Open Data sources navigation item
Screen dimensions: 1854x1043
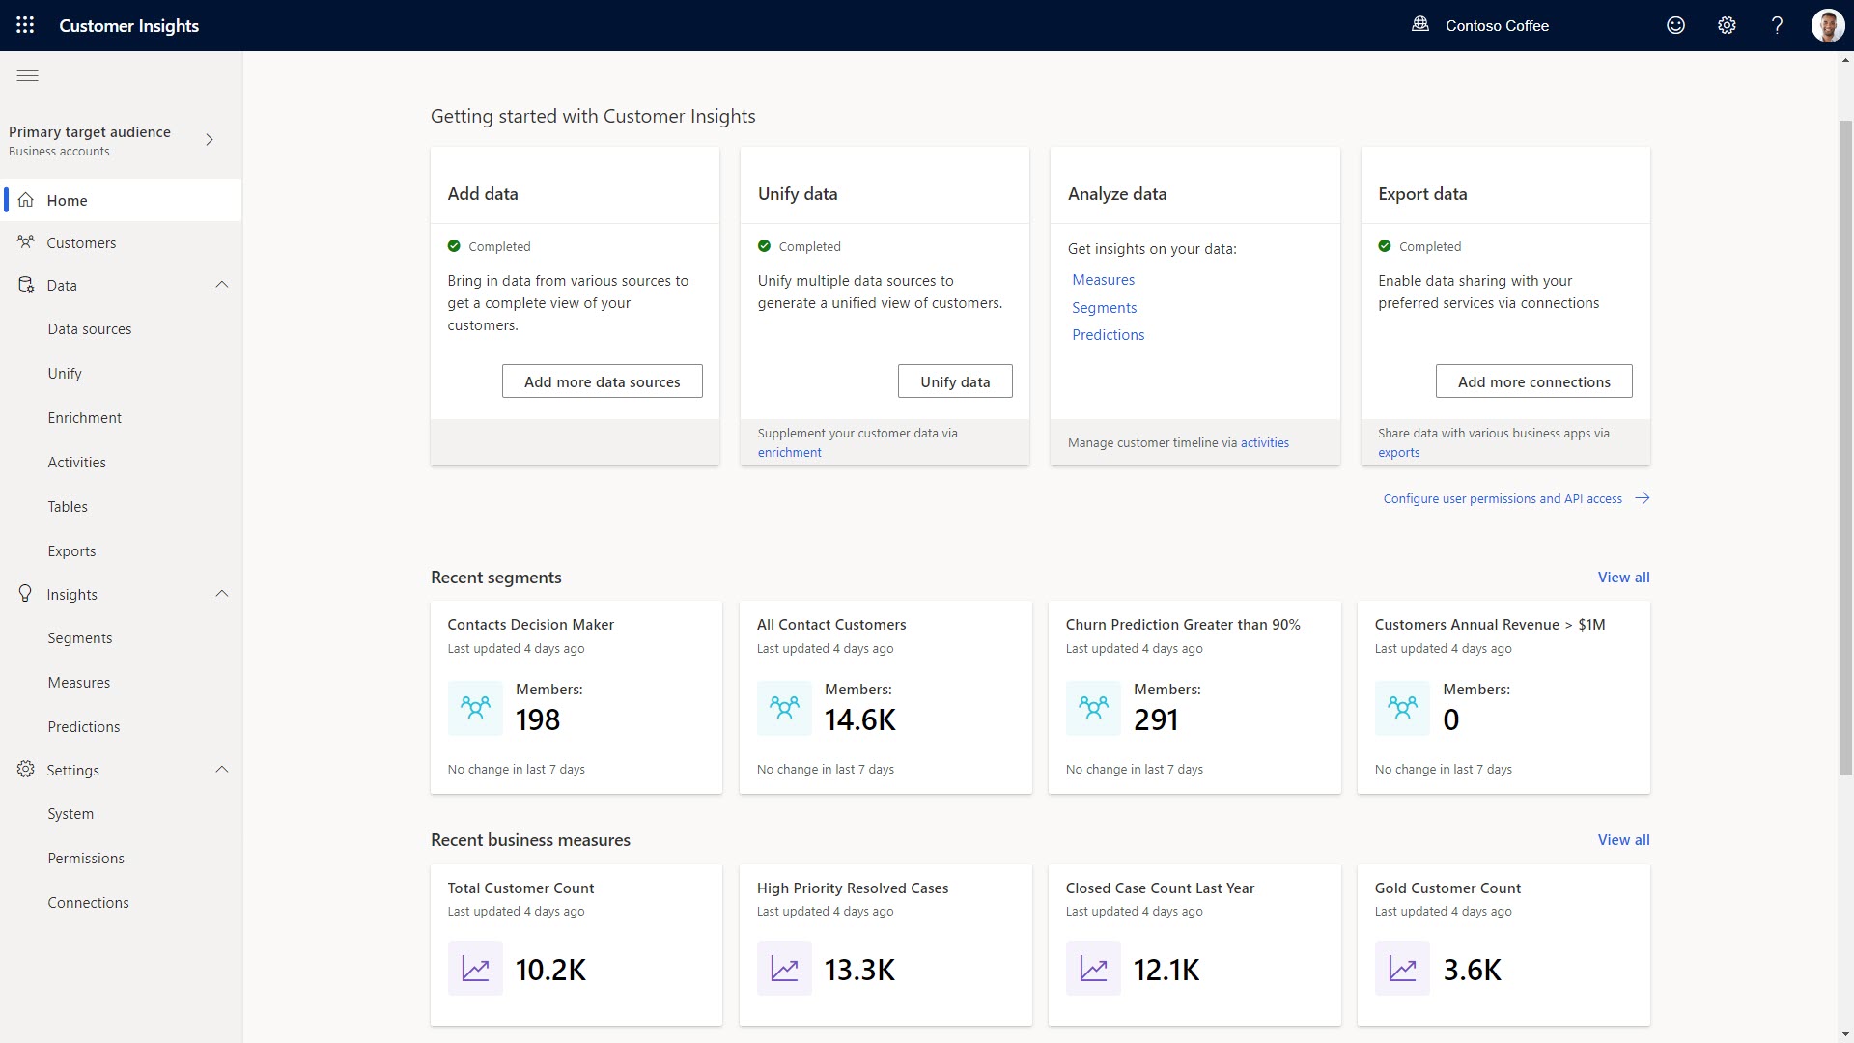(90, 329)
